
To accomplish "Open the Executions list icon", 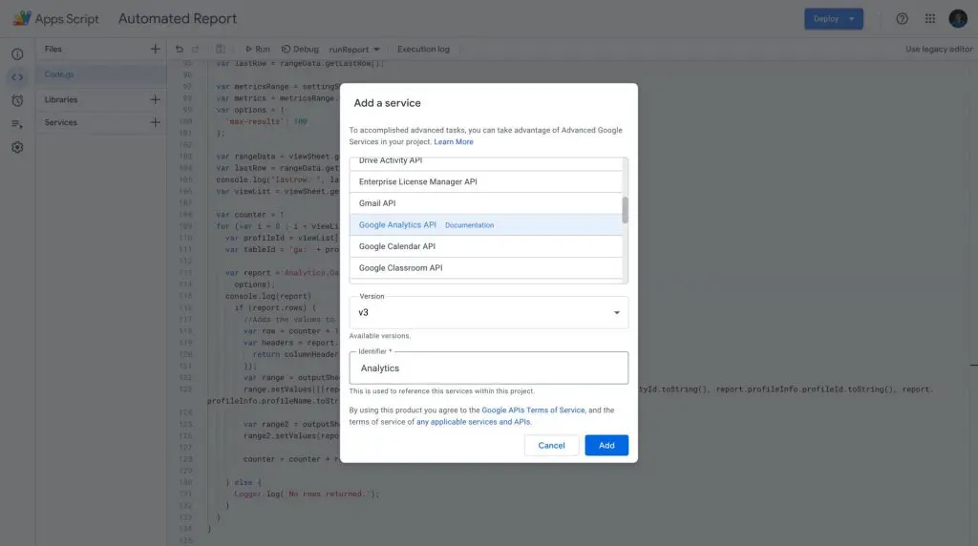I will 17,124.
